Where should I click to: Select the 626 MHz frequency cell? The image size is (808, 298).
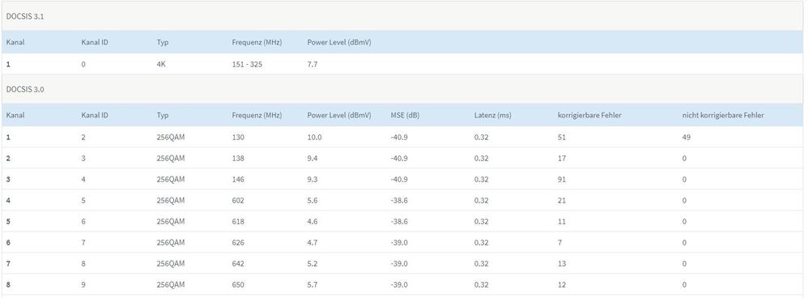click(x=238, y=243)
